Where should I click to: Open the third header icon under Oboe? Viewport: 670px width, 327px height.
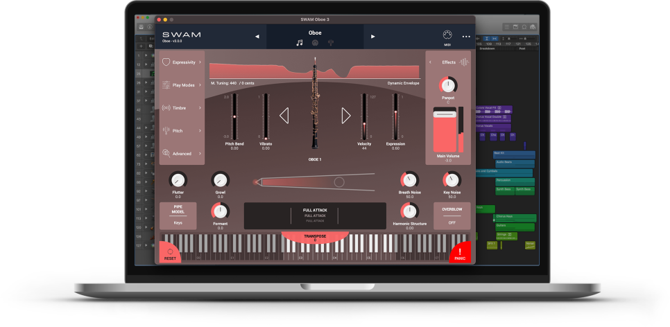(331, 43)
